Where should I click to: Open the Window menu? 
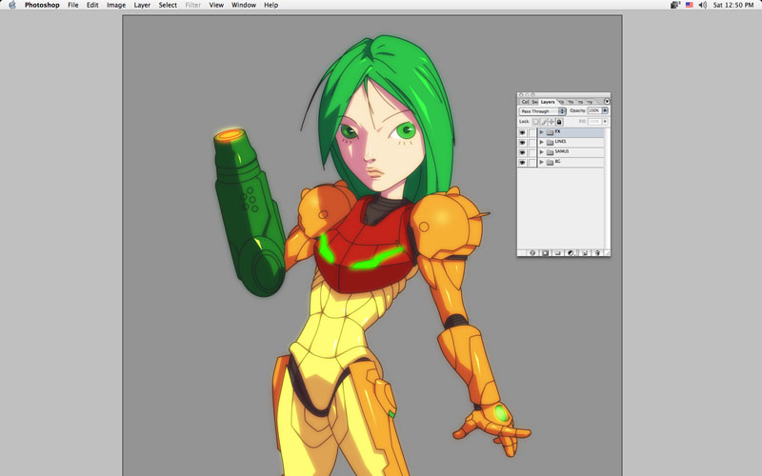tap(244, 5)
